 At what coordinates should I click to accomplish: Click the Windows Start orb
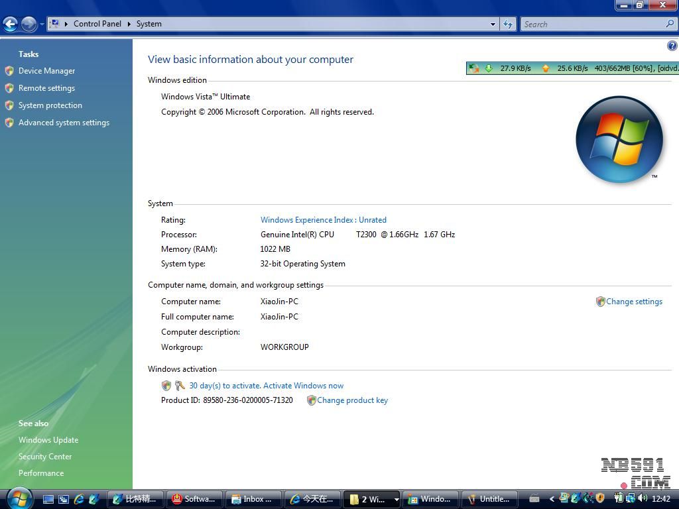pyautogui.click(x=19, y=498)
